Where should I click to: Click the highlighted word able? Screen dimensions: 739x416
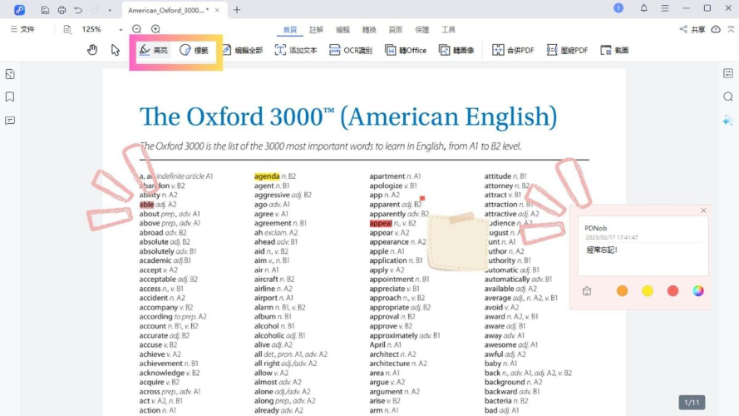pyautogui.click(x=146, y=204)
